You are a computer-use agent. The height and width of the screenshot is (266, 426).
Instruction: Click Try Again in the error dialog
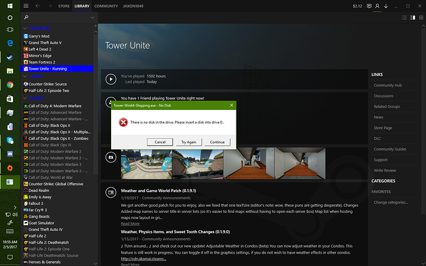(188, 142)
